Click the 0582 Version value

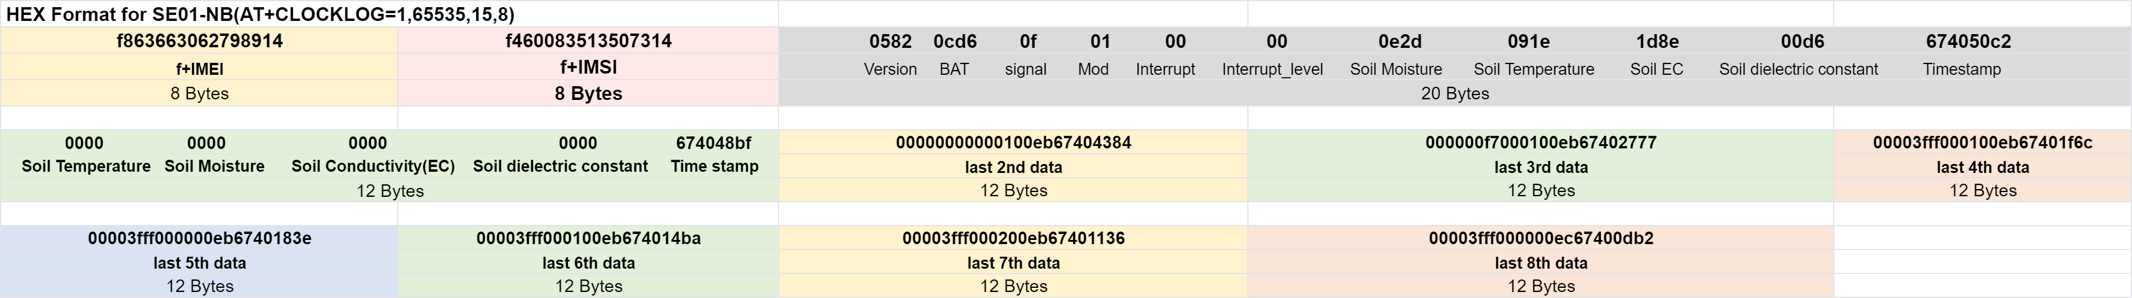891,41
